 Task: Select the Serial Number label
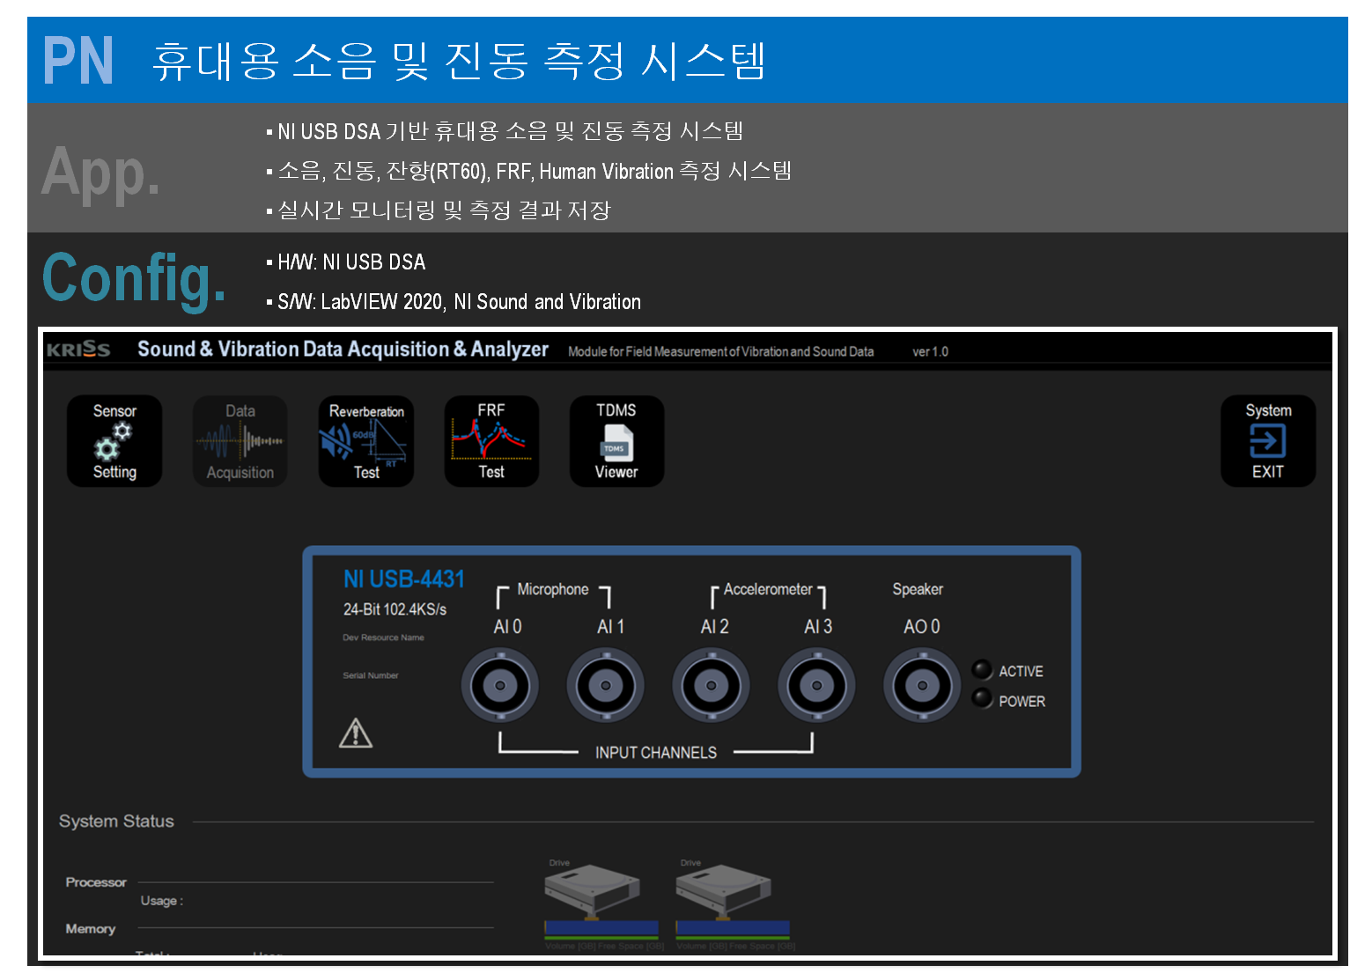[x=371, y=675]
